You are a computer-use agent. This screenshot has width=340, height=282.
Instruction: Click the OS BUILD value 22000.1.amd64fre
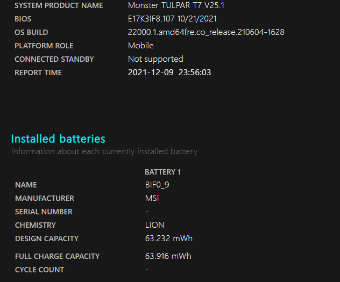(206, 32)
